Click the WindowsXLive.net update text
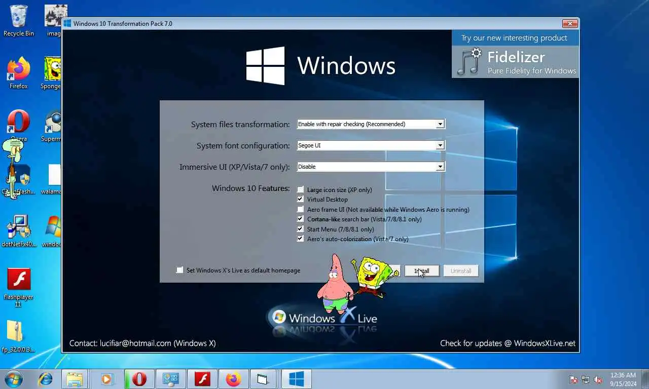 tap(545, 343)
